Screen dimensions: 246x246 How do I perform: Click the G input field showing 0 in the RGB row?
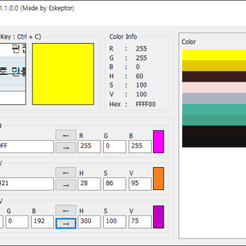115,146
